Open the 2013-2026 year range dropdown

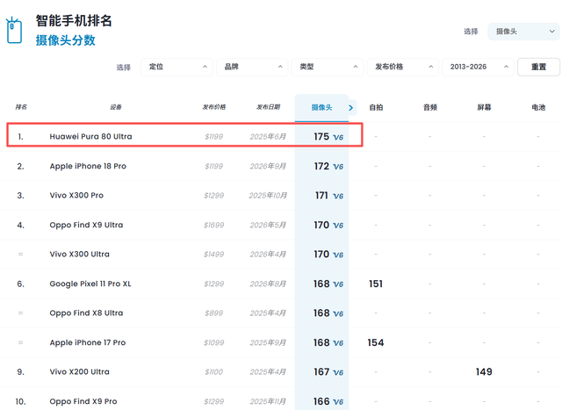(478, 67)
